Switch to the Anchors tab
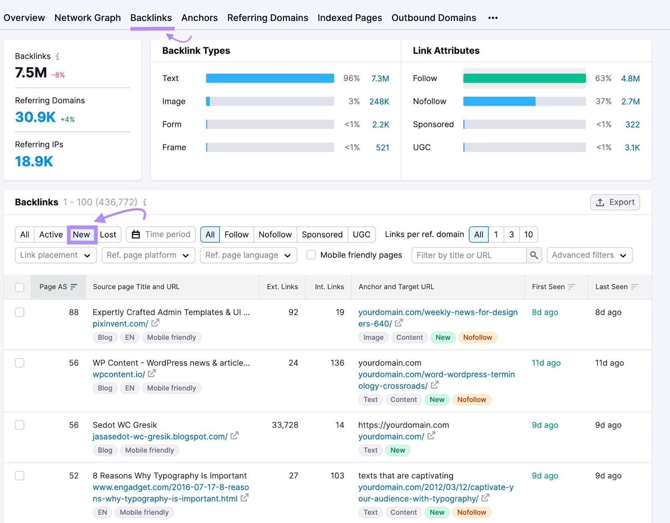 point(199,18)
